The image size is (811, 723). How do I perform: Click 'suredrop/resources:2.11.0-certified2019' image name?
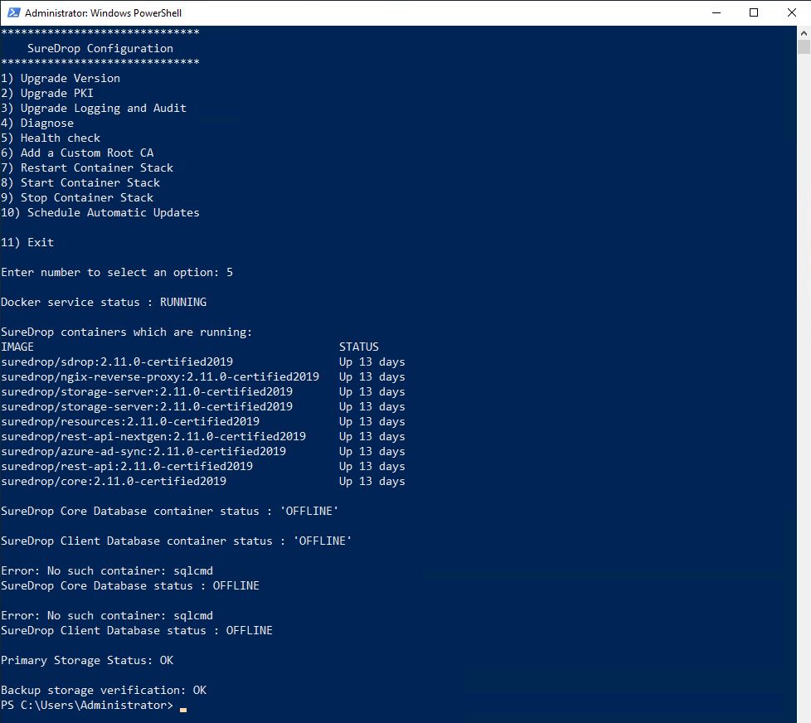pyautogui.click(x=130, y=422)
